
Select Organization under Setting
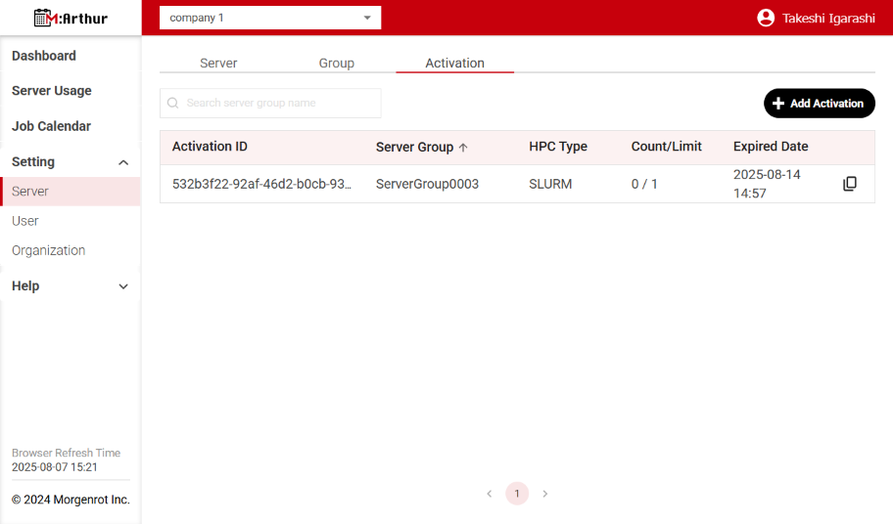pos(49,250)
